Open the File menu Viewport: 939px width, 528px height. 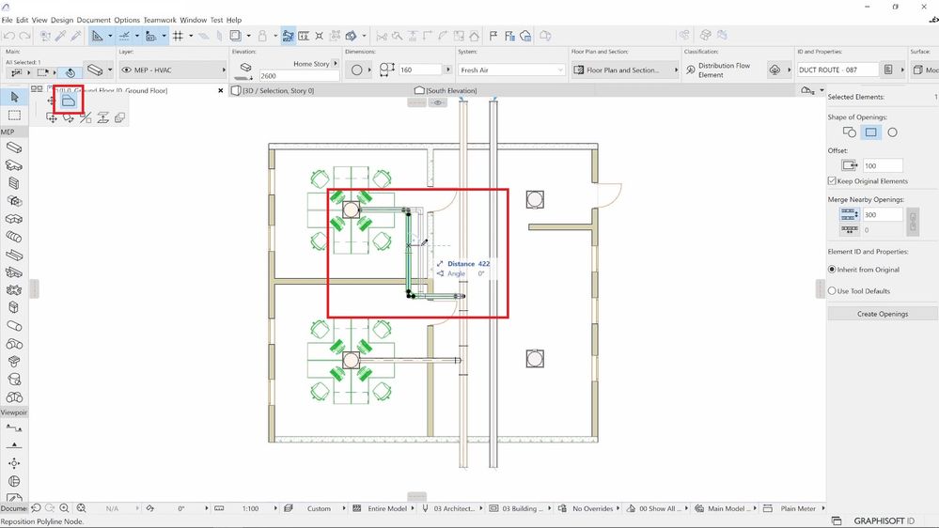click(8, 20)
